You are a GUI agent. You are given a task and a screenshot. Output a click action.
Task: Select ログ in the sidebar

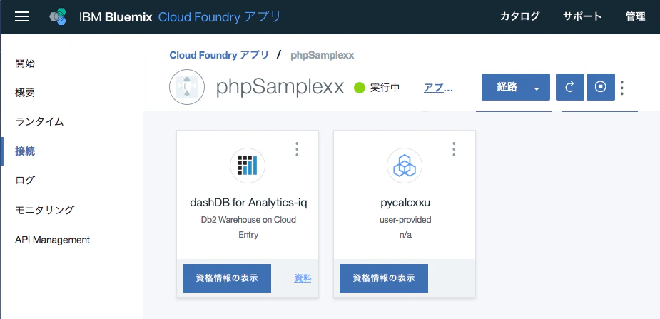pyautogui.click(x=25, y=180)
